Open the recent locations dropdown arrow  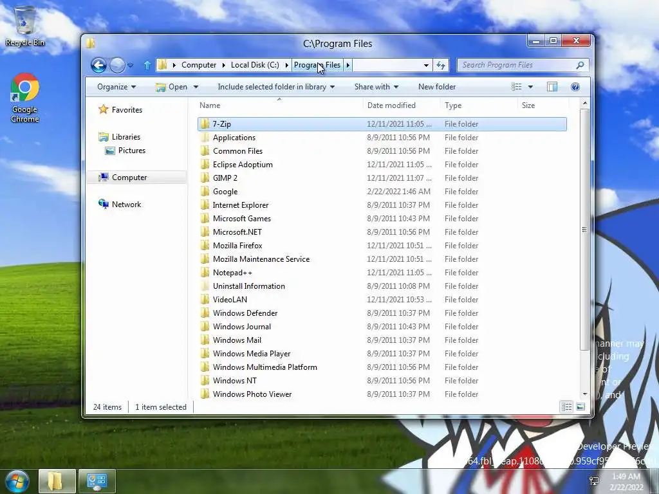[x=130, y=66]
